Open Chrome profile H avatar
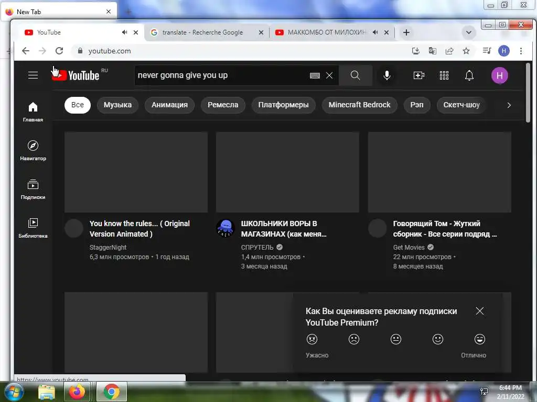The height and width of the screenshot is (402, 537). coord(504,51)
